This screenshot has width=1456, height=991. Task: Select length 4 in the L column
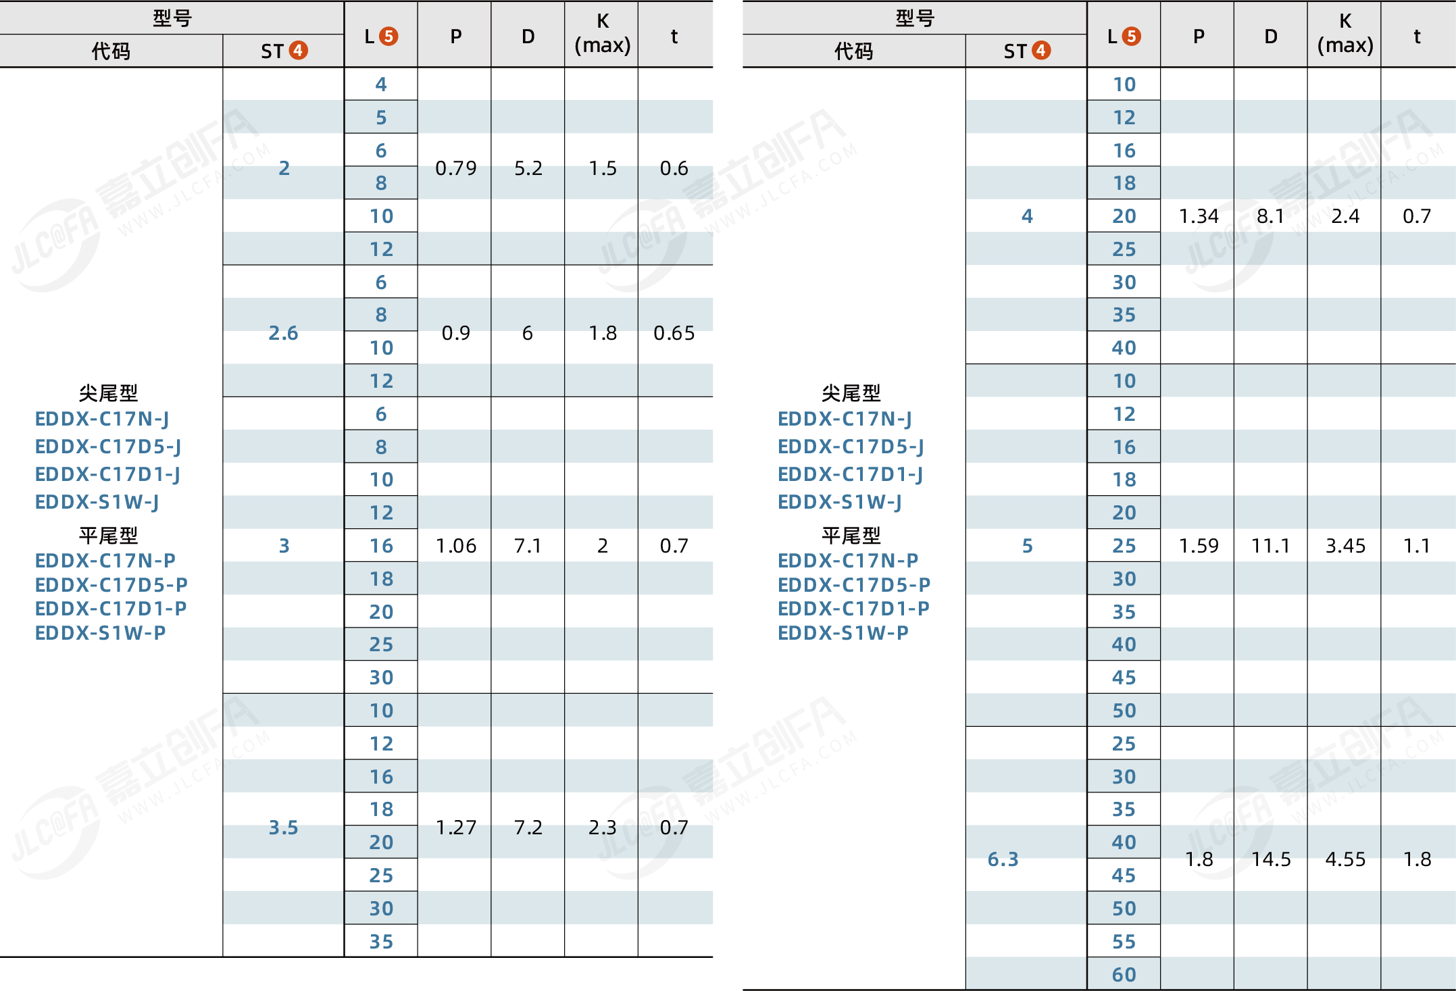(381, 84)
